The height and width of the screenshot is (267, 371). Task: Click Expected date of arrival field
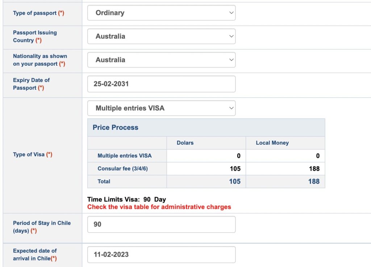coord(161,254)
